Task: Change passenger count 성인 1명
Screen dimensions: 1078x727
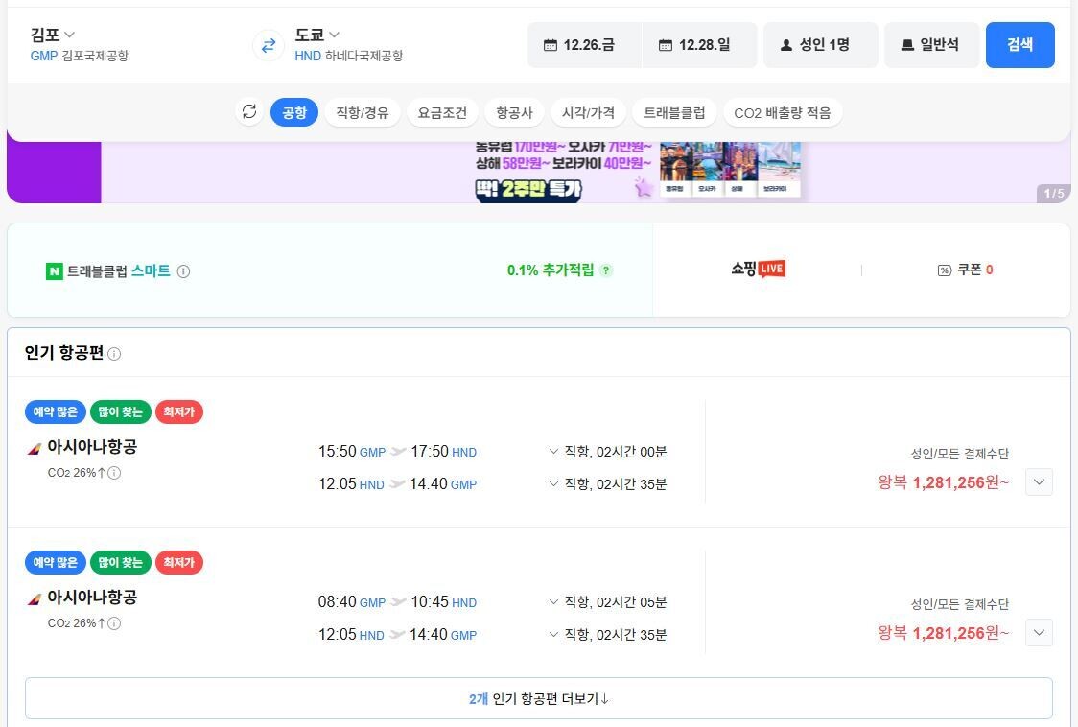Action: [x=820, y=45]
